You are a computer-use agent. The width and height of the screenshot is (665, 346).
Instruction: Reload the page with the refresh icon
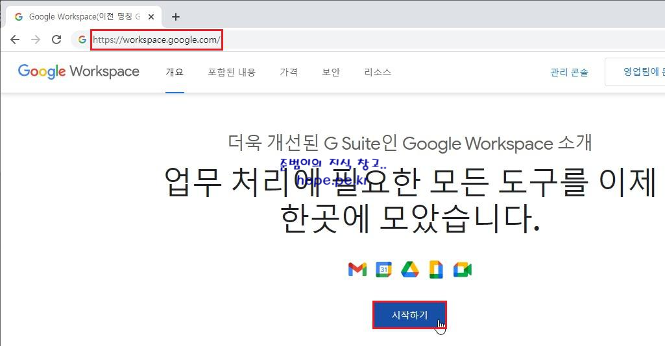click(x=56, y=40)
